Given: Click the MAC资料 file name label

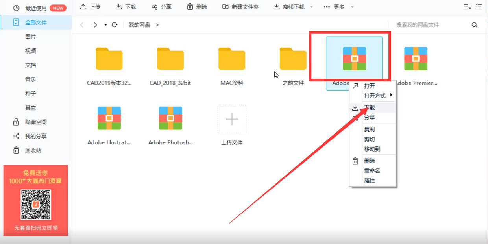Looking at the screenshot, I should click(232, 83).
